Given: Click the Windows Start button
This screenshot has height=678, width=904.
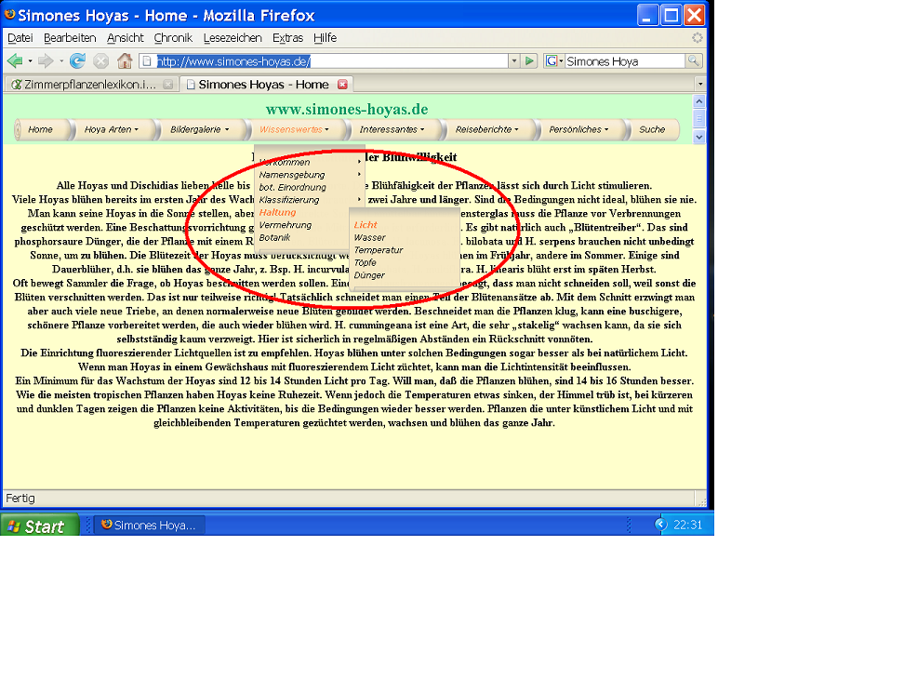Looking at the screenshot, I should coord(36,525).
